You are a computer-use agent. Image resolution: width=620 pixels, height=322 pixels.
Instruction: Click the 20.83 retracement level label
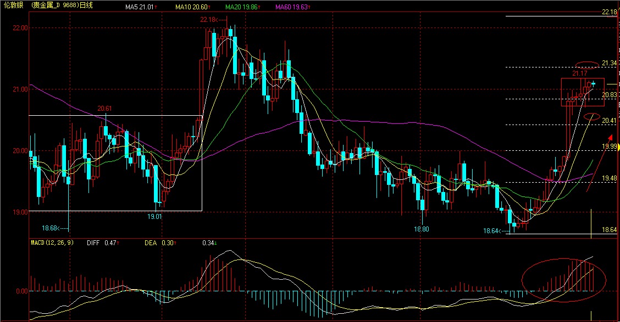coord(609,95)
